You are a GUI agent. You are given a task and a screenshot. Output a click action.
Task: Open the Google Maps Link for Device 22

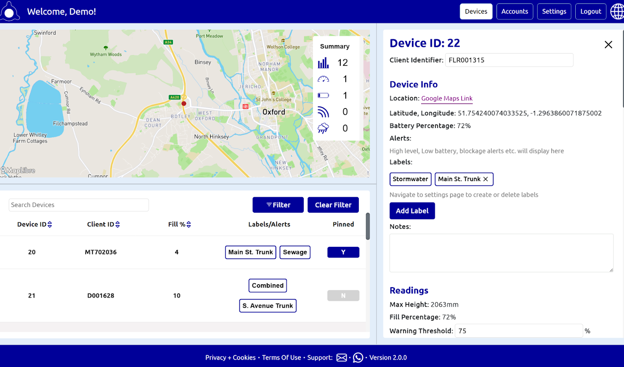tap(447, 98)
